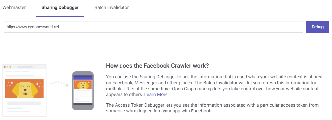Click the blue header bar on phone illustration
332x120 pixels.
coord(83,77)
